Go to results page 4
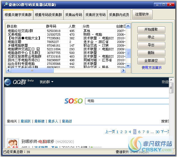 click(130, 132)
